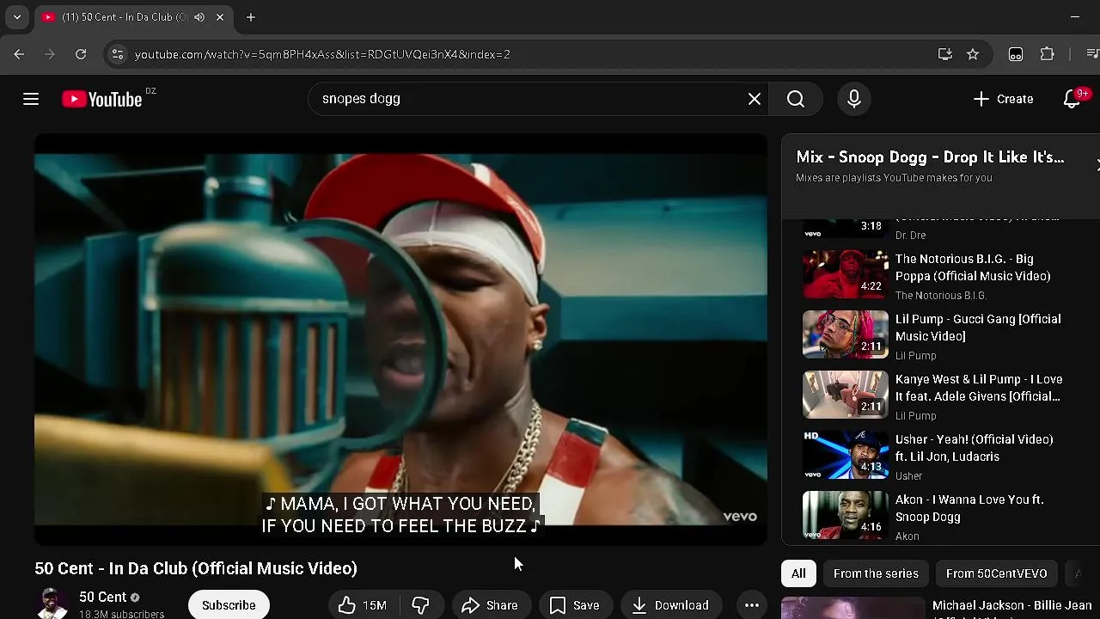
Task: Play Notorious B.I.G. Big Poppa thumbnail
Action: click(846, 274)
